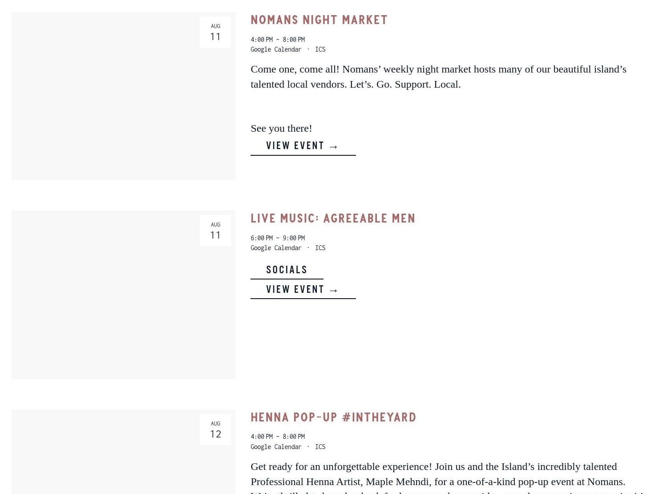Click the Aug 12 date badge
The image size is (663, 494).
pos(215,429)
